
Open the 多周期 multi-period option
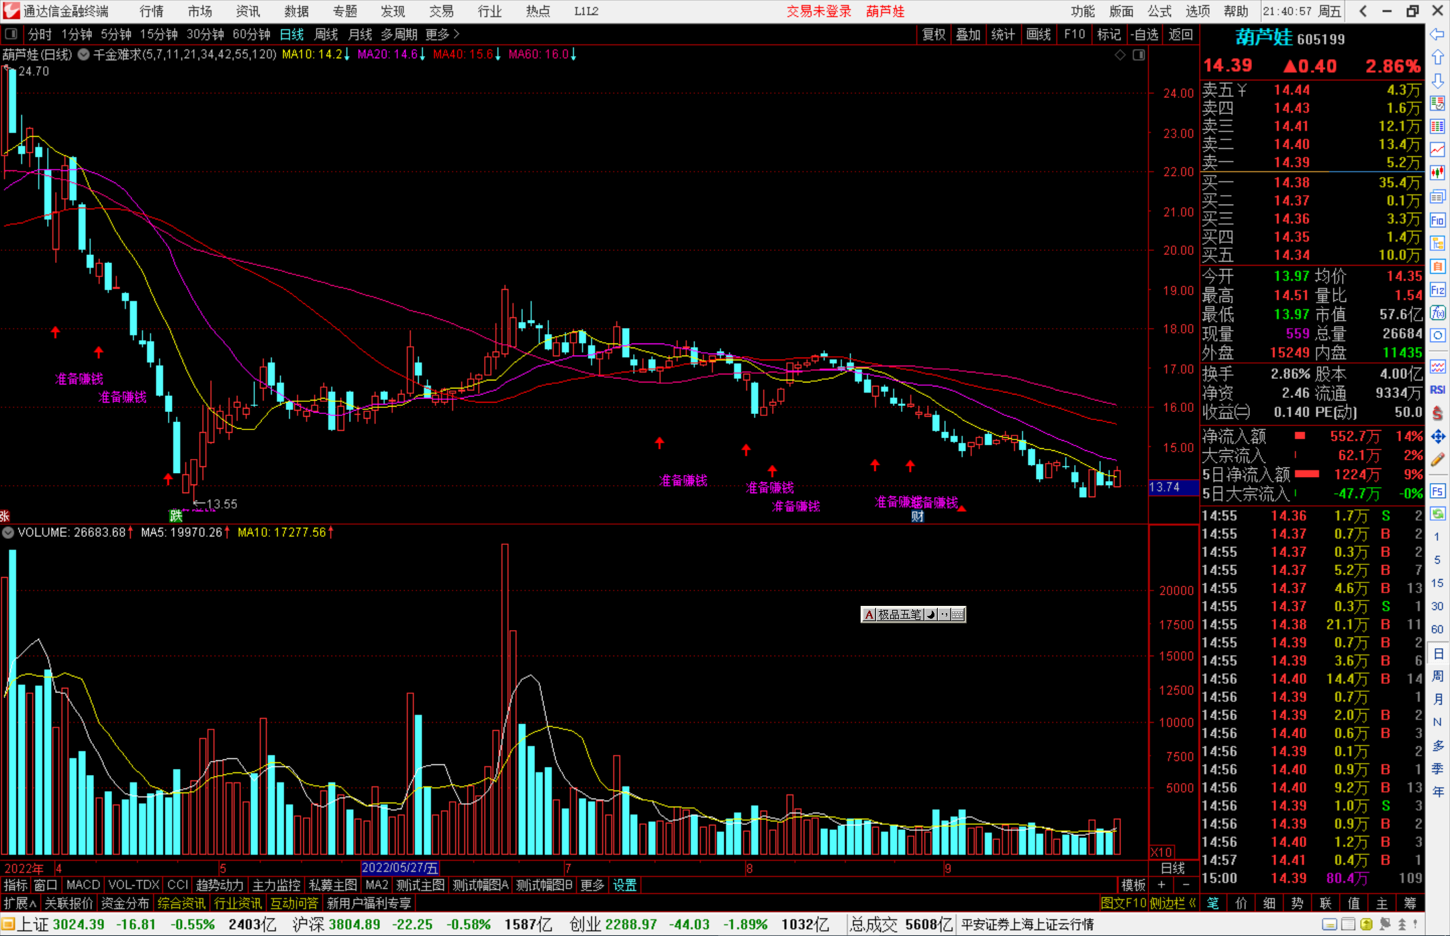(x=399, y=34)
